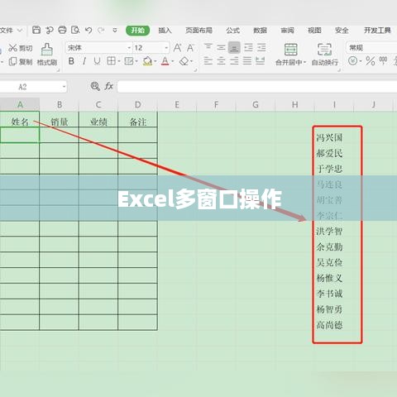Toggle Center horizontally alignment

(221, 61)
